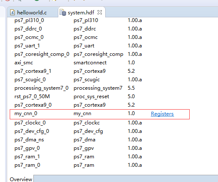Select the ps7_ram_1 entry
The image size is (218, 182).
(x=27, y=157)
